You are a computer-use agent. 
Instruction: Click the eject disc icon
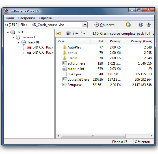pos(148,25)
